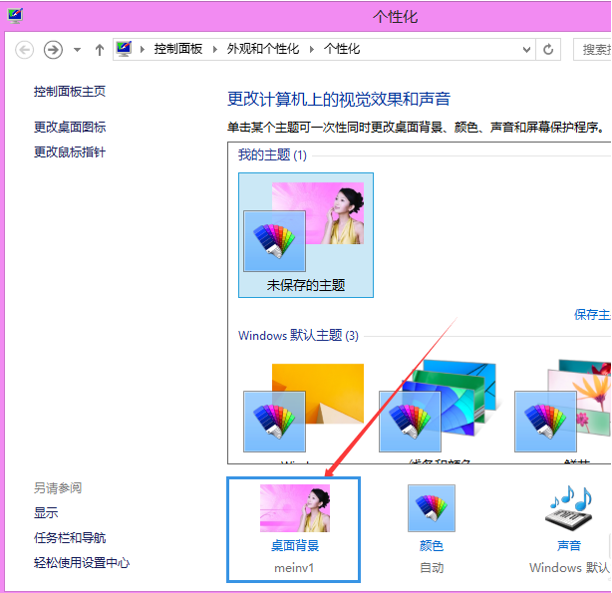
Task: Open the 更改鼠标指针 link
Action: [70, 151]
